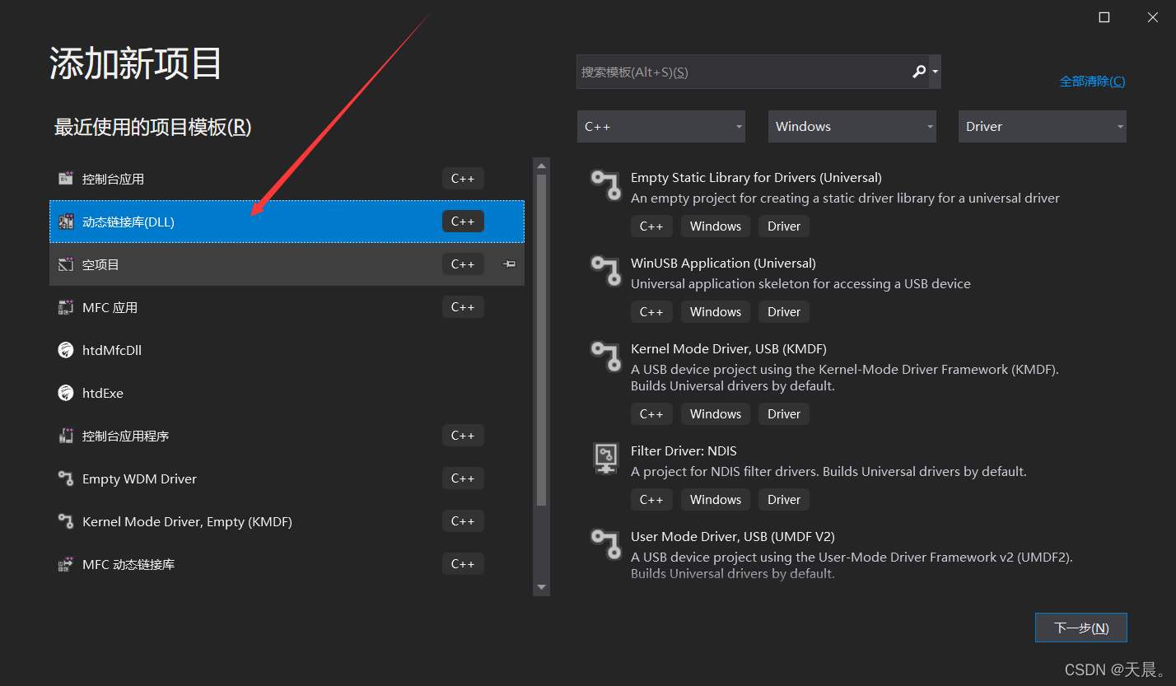Viewport: 1176px width, 686px height.
Task: Select the 控制台应用程序 recent template
Action: point(287,436)
